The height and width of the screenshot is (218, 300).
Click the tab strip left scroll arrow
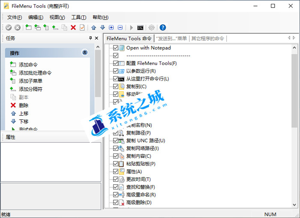pyautogui.click(x=289, y=38)
